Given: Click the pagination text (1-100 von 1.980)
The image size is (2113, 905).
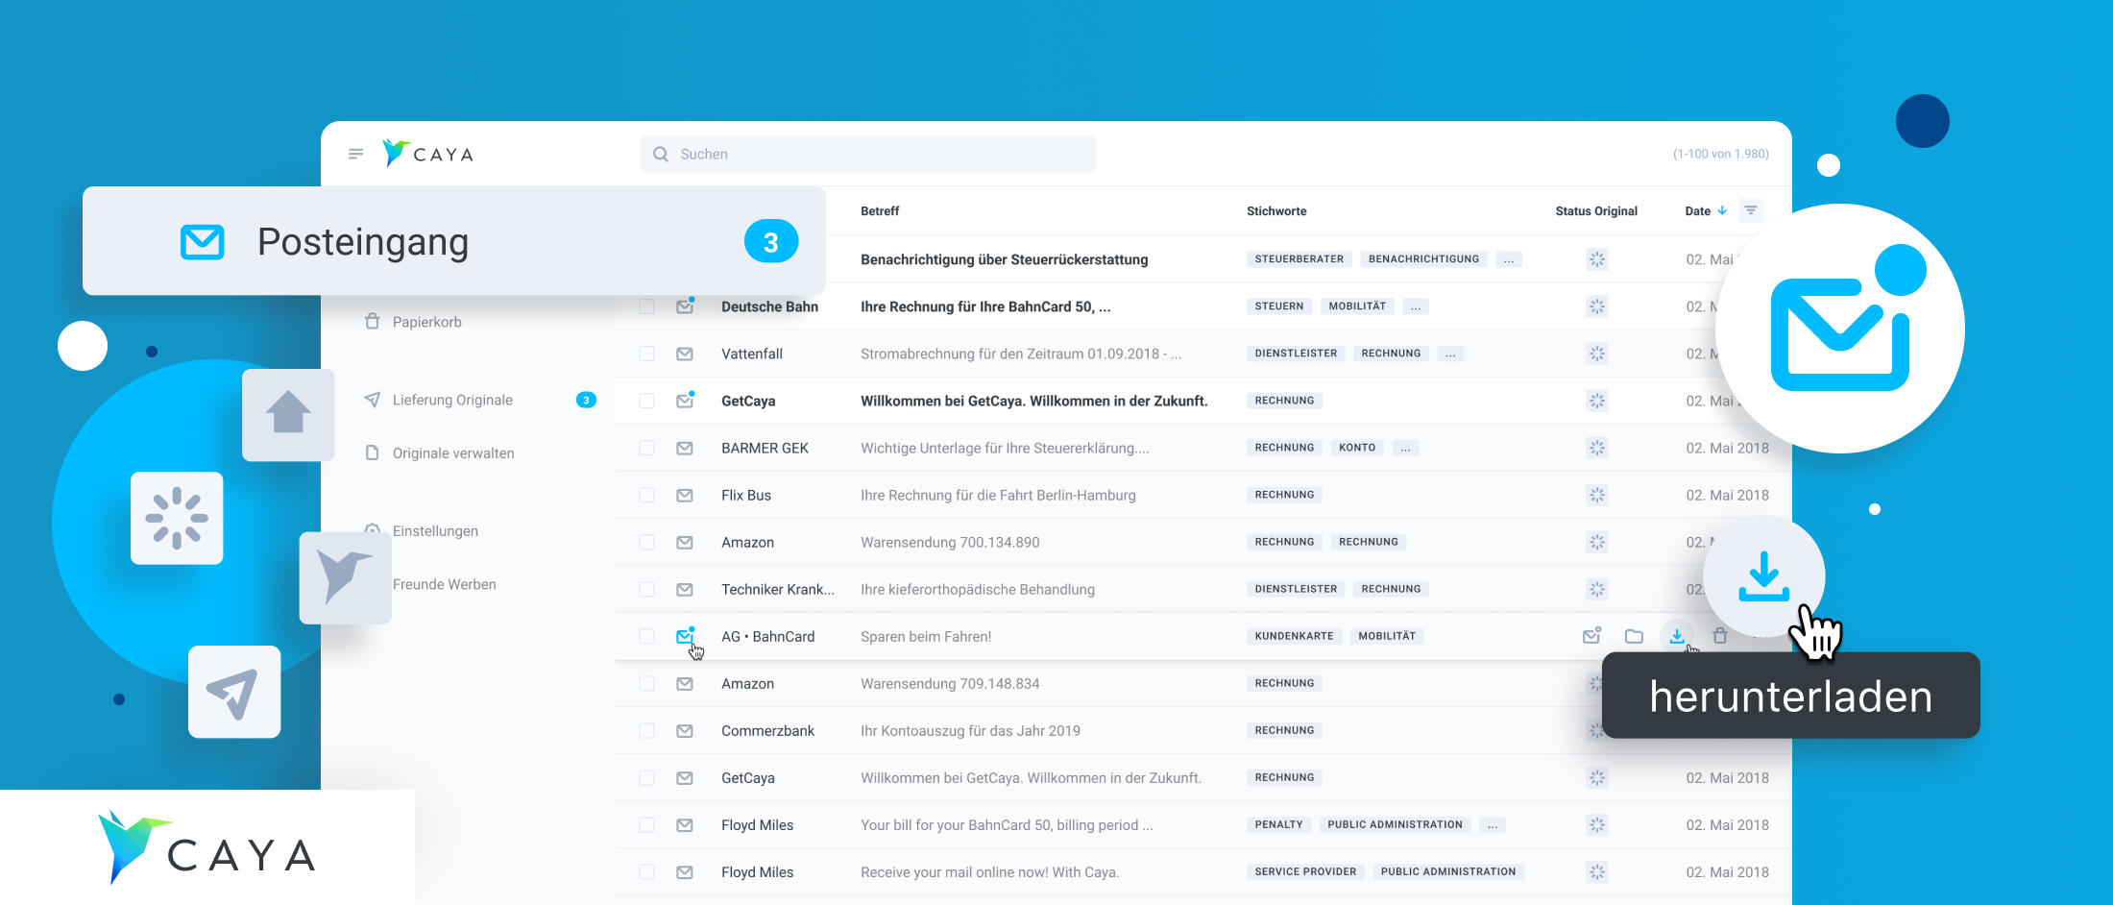Looking at the screenshot, I should (x=1721, y=154).
